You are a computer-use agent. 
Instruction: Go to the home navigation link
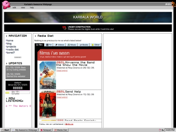[x=10, y=40]
